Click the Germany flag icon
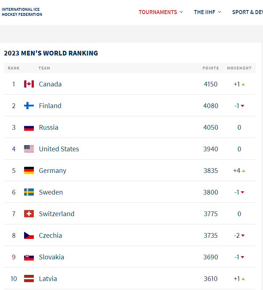Image resolution: width=263 pixels, height=290 pixels. (x=29, y=170)
